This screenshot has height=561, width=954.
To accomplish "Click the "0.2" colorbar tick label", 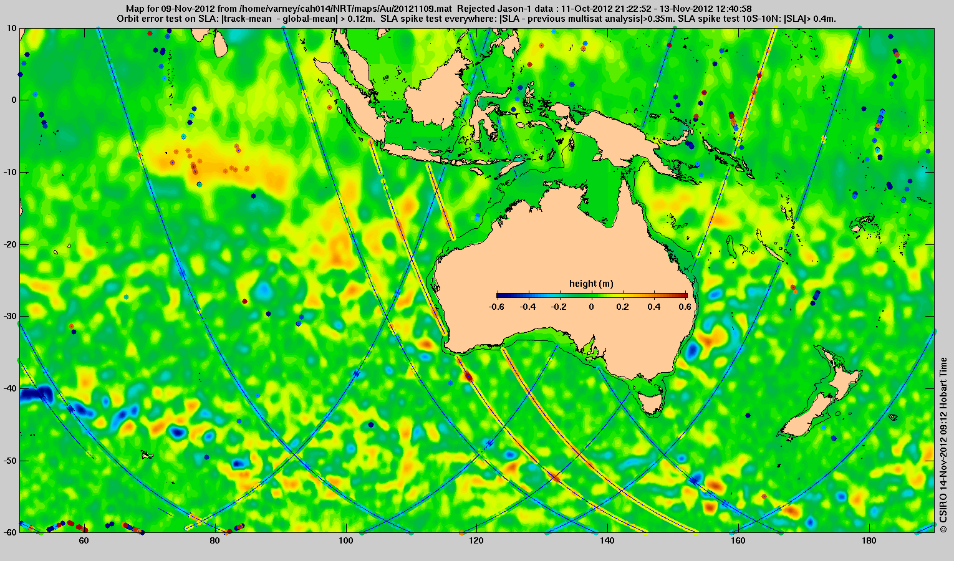I will pyautogui.click(x=624, y=307).
